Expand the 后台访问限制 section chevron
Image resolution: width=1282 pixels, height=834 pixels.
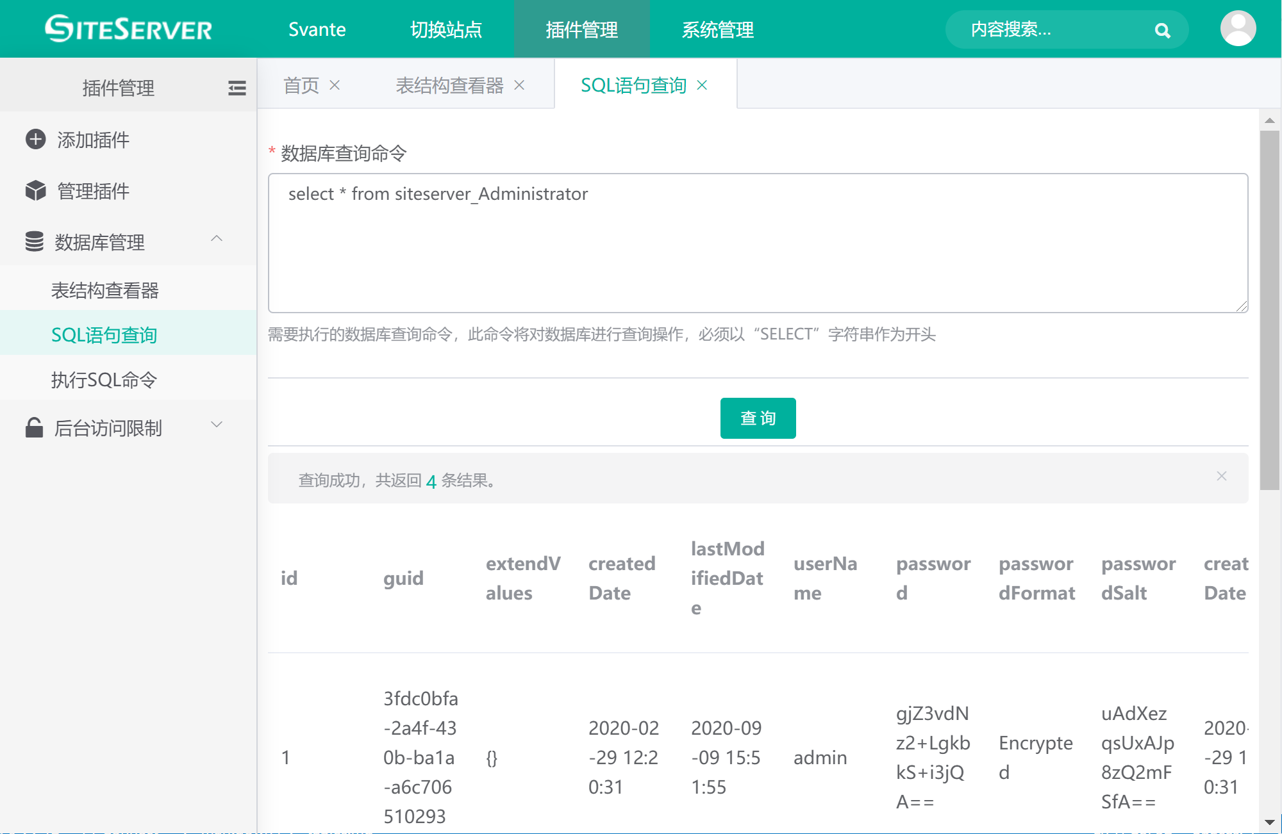(217, 425)
